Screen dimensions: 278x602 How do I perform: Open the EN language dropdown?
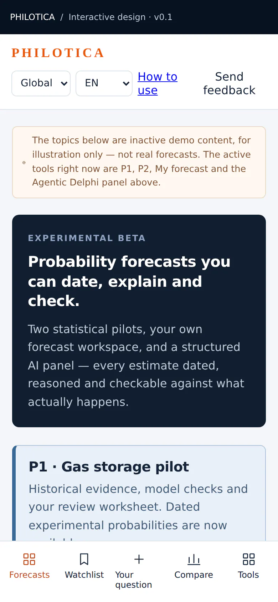click(104, 83)
